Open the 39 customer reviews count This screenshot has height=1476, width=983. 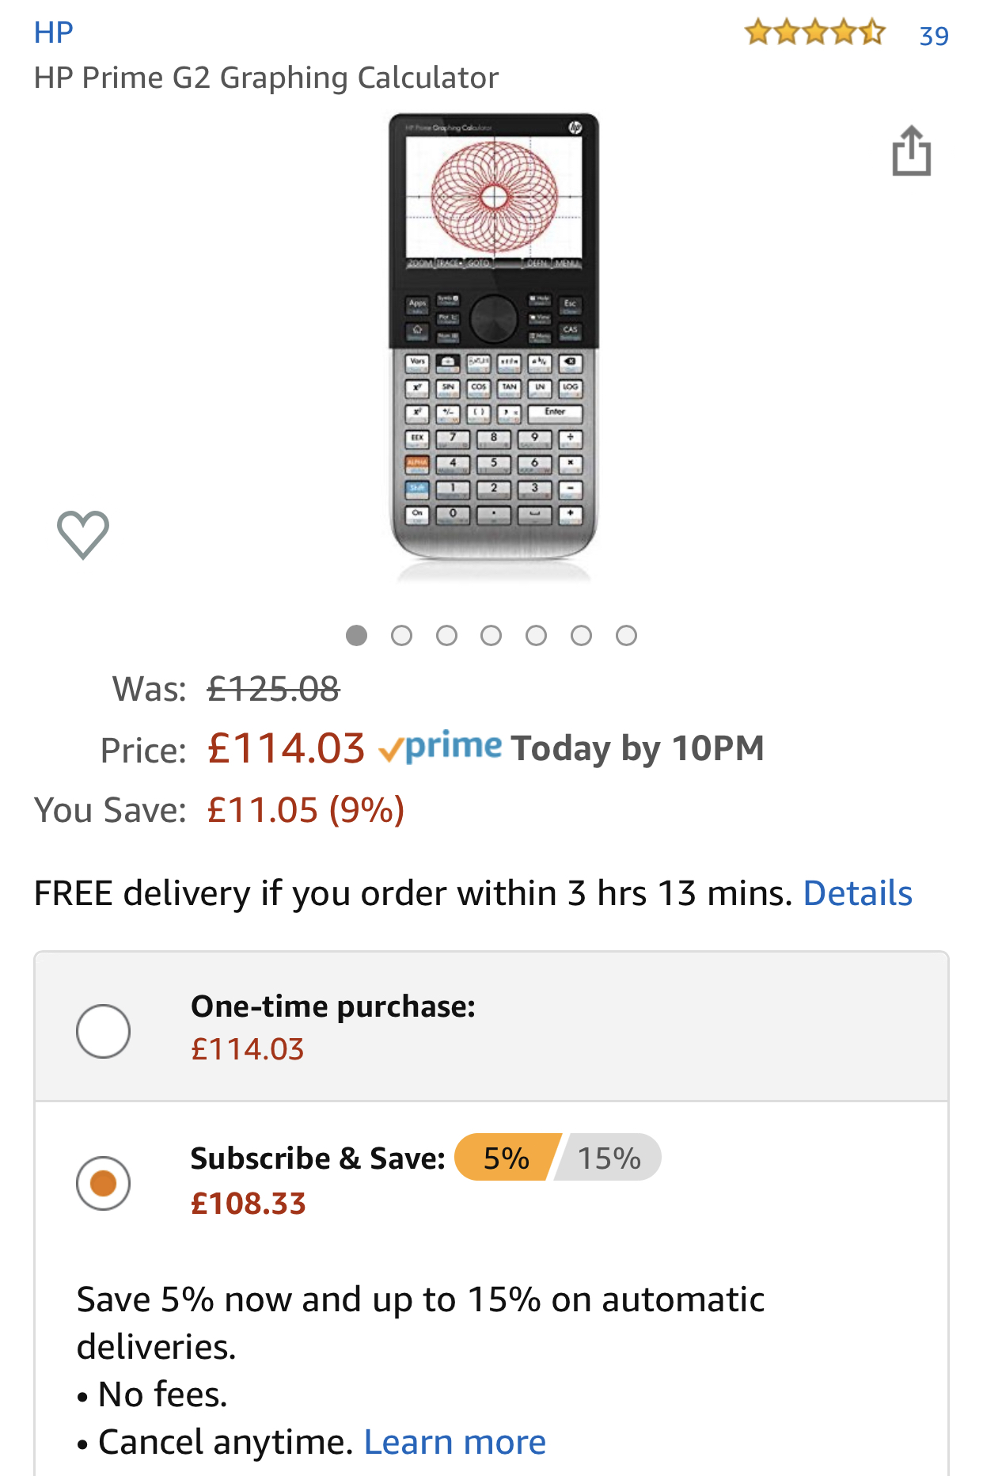click(933, 36)
